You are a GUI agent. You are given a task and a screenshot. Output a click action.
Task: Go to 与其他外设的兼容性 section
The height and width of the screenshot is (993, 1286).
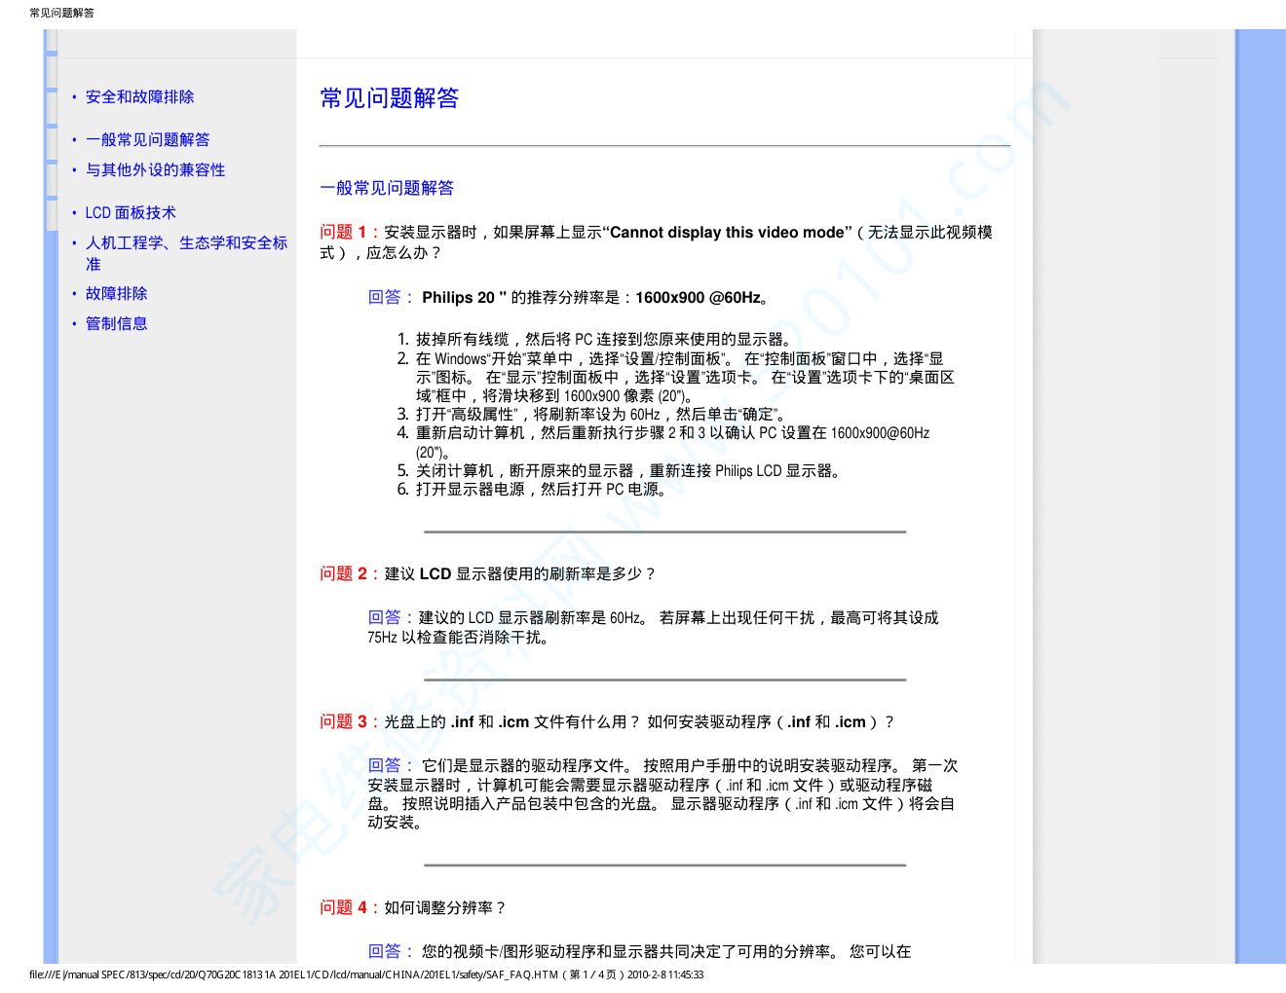155,170
